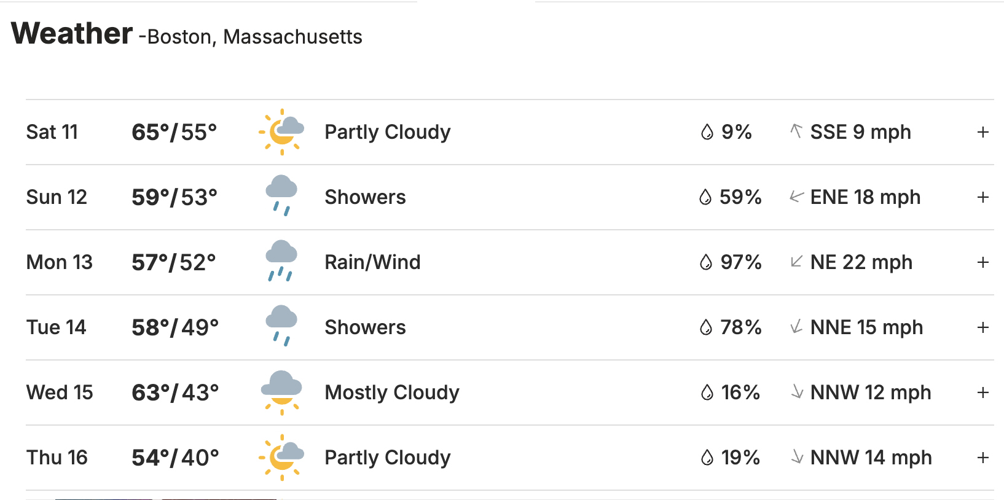Click the partly cloudy icon for Thu 16
This screenshot has height=500, width=1004.
tap(281, 458)
